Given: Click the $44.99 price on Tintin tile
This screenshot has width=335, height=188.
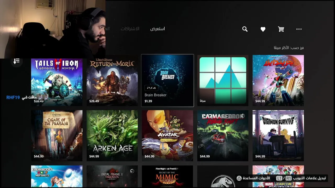Looking at the screenshot, I should coord(39,156).
